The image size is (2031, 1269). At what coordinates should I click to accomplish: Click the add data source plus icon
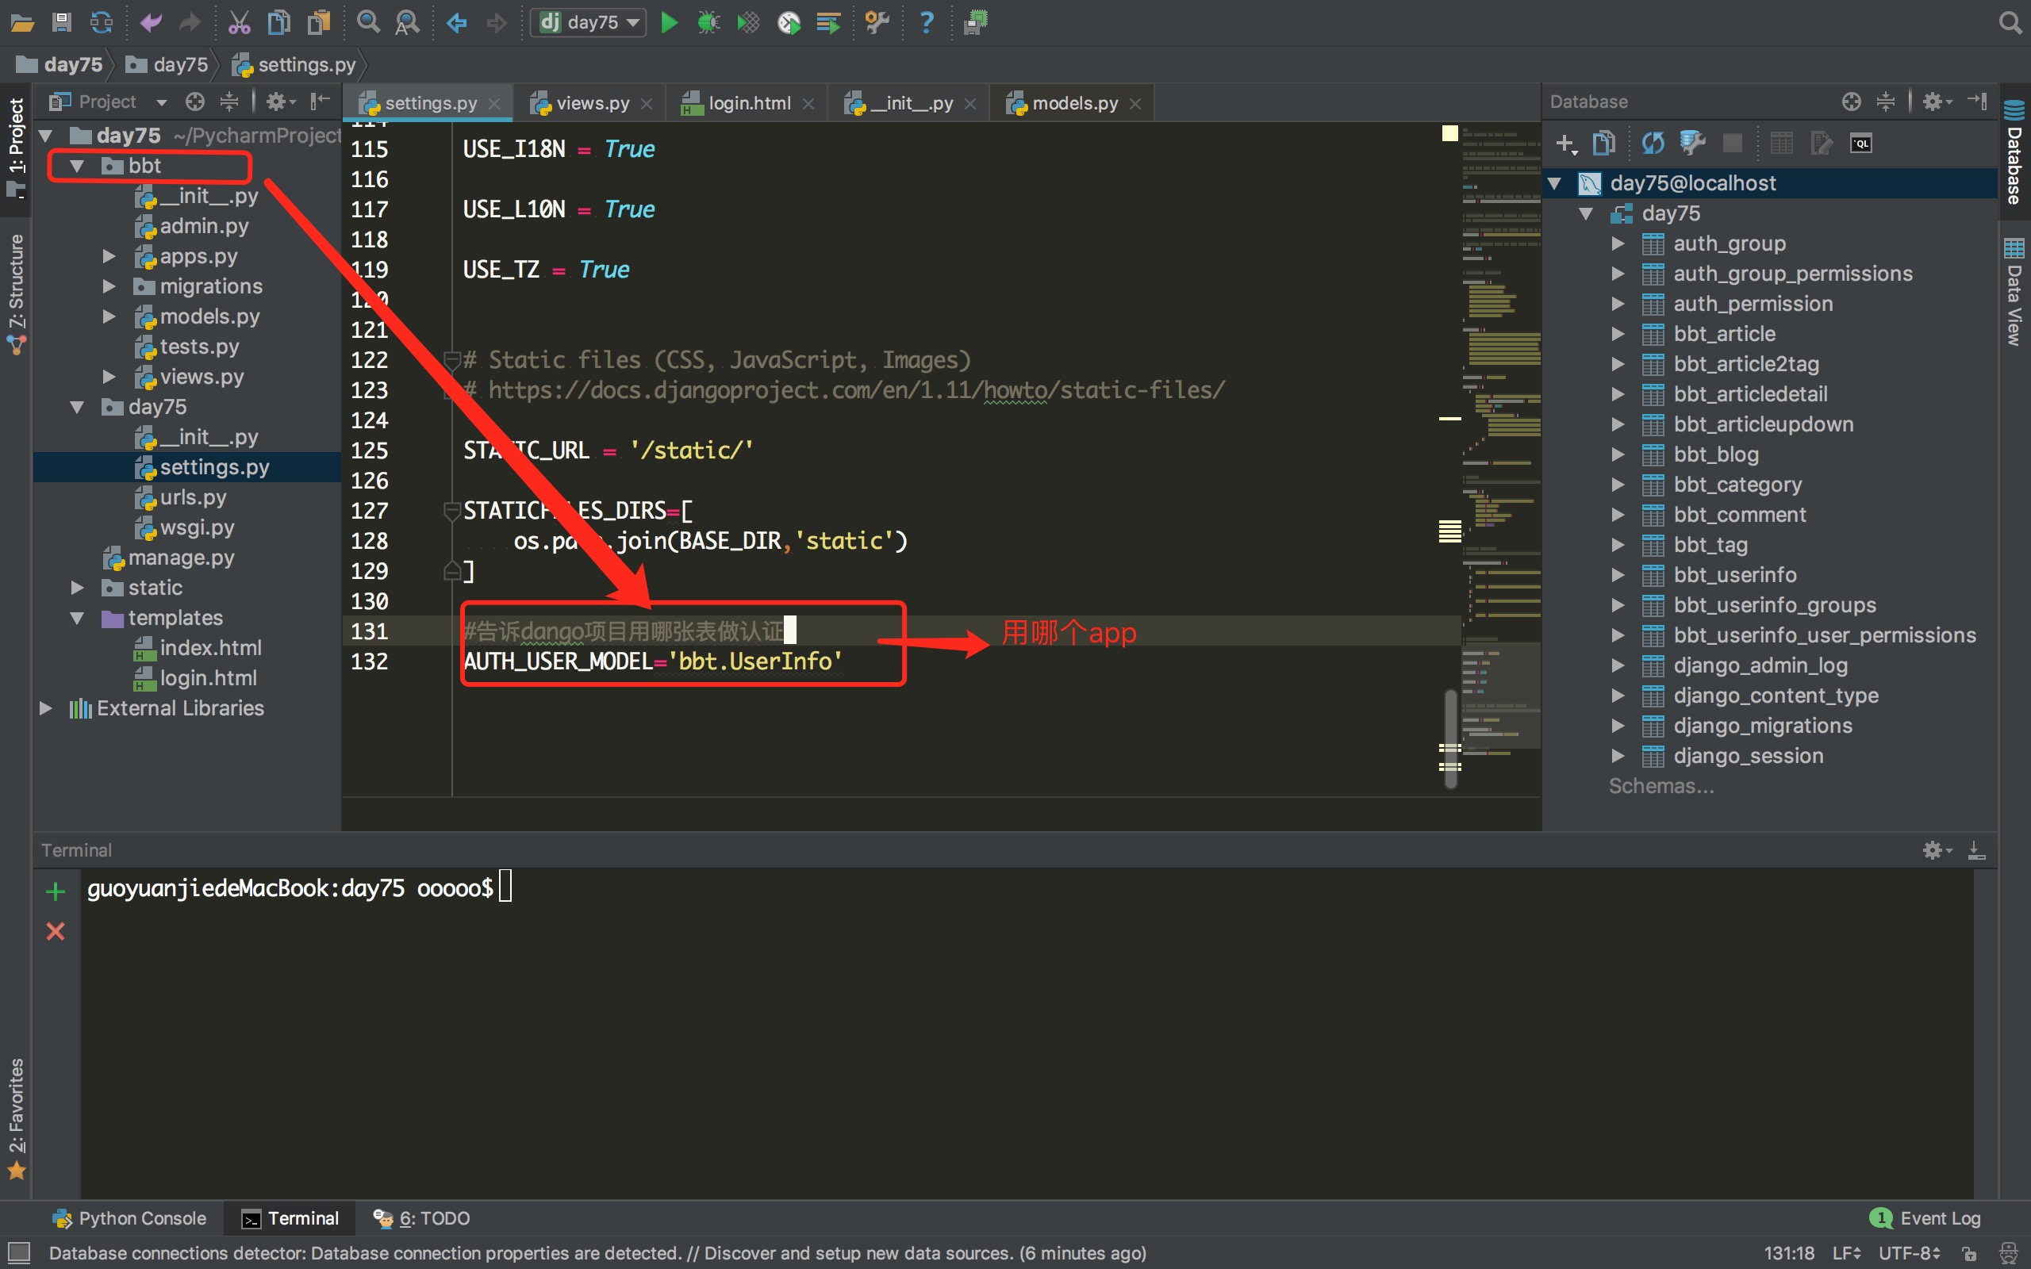pos(1565,144)
